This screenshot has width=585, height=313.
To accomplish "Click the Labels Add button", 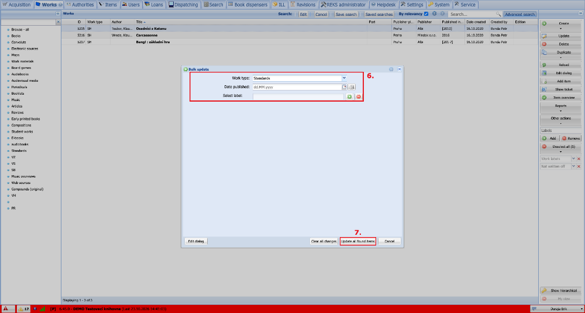I will coord(550,138).
